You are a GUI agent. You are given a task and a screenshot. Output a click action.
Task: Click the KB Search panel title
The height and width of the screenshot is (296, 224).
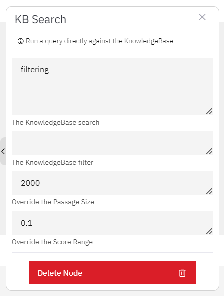(x=40, y=19)
